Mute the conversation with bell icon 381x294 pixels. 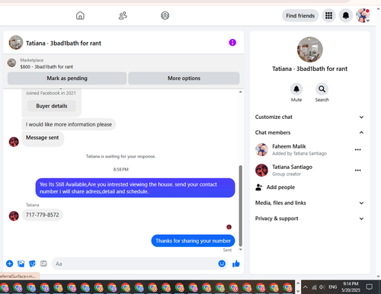tap(296, 89)
